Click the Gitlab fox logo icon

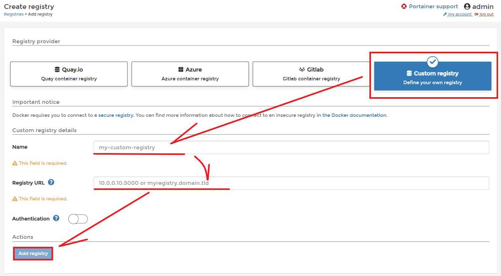[302, 70]
